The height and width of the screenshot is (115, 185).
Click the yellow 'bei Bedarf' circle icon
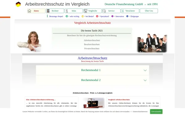[83, 16]
